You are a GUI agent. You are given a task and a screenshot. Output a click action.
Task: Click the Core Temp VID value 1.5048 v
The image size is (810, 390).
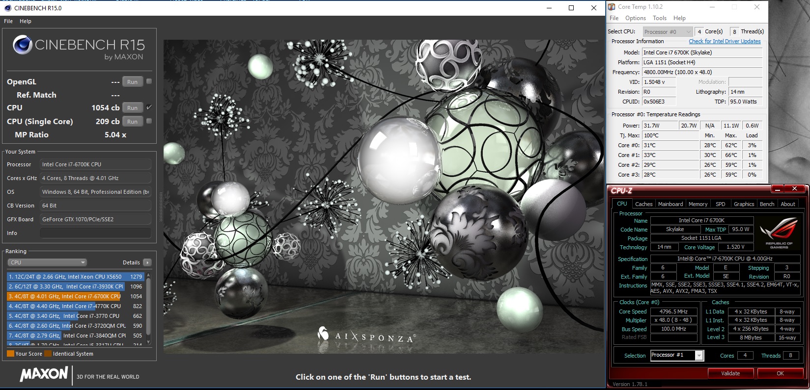pos(659,82)
